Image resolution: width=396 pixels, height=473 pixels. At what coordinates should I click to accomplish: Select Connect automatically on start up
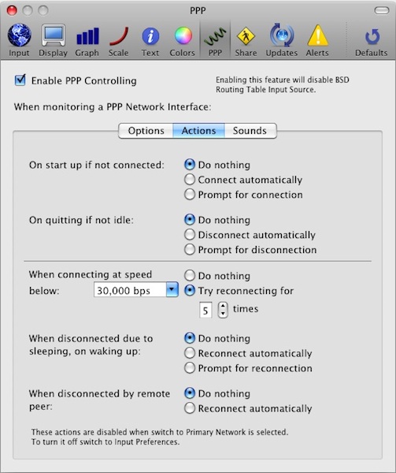190,180
